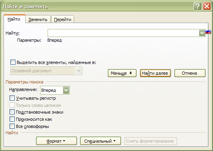
Task: Enable the Все словоформы checkbox
Action: 12,126
